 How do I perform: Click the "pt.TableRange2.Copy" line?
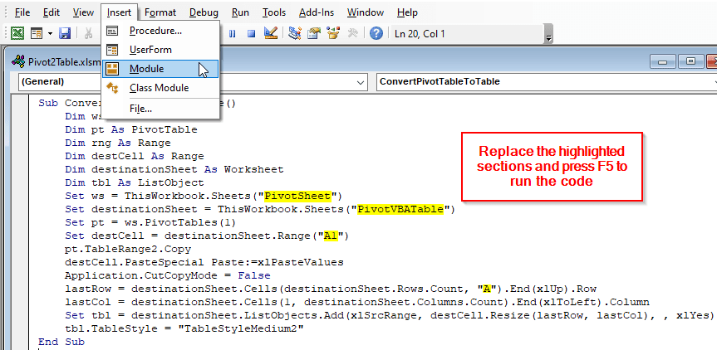coord(128,249)
